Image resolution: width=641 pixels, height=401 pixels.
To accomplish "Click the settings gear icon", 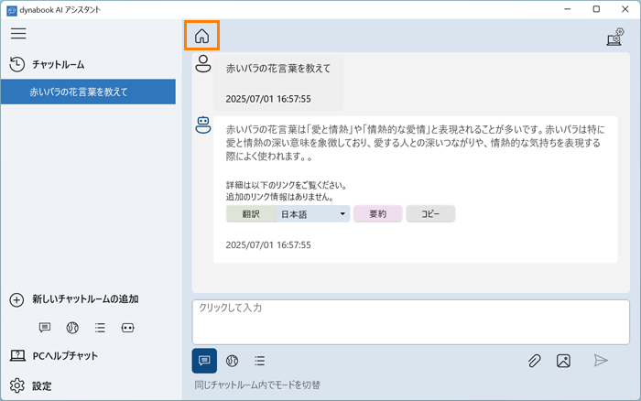I will [x=17, y=385].
